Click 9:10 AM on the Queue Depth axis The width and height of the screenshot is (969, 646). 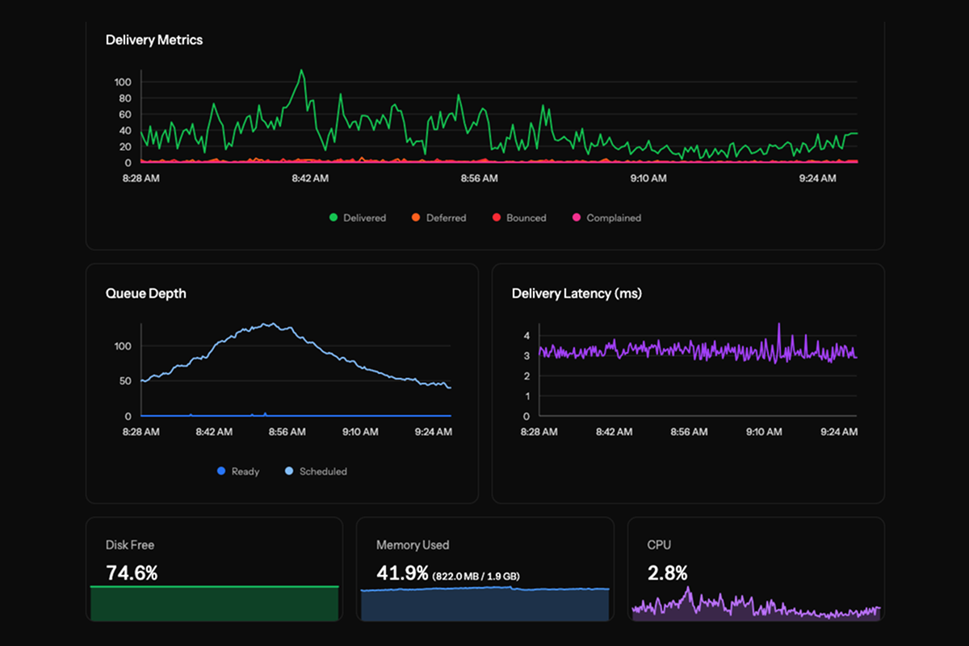pos(359,432)
